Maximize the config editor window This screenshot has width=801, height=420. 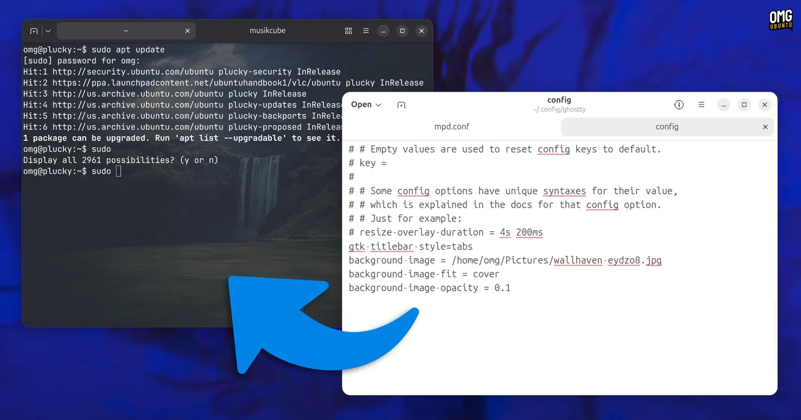tap(744, 105)
